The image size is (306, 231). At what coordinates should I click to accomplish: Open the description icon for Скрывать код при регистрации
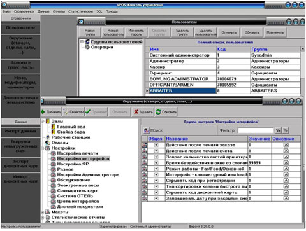point(286,181)
